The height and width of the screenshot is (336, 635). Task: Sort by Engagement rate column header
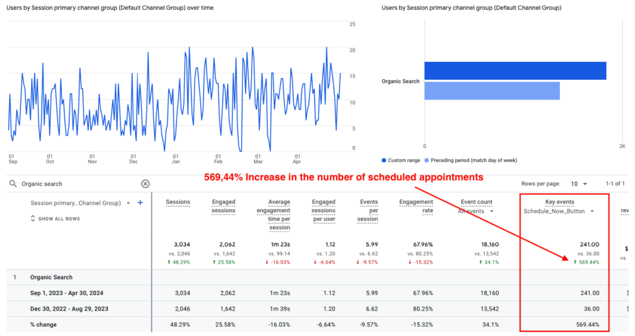[416, 206]
